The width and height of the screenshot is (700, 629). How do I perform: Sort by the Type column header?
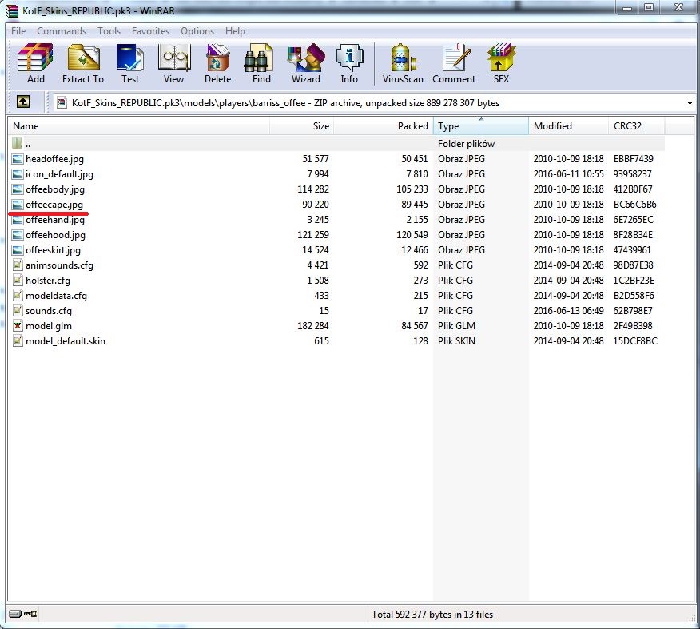tap(481, 126)
